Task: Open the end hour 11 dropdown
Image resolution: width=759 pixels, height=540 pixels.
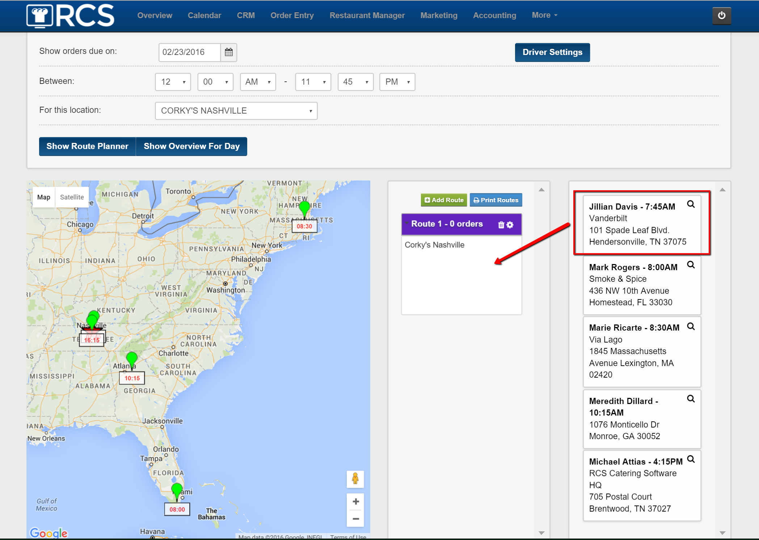Action: click(x=313, y=82)
